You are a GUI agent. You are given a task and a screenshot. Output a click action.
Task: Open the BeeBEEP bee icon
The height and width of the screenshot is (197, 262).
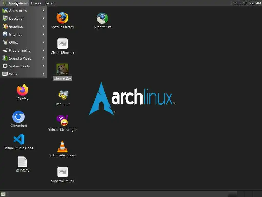click(63, 95)
